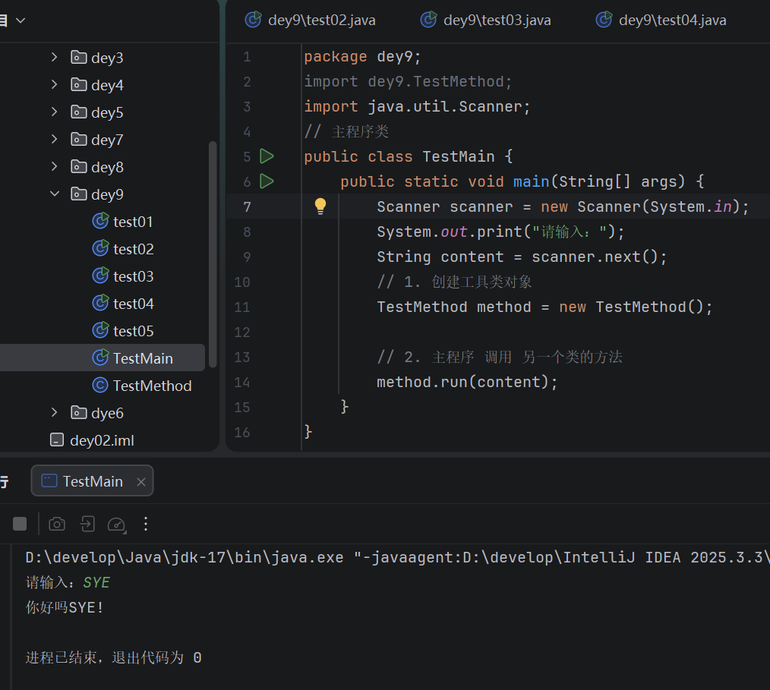
Task: Select the TestMain run tab
Action: pos(93,481)
